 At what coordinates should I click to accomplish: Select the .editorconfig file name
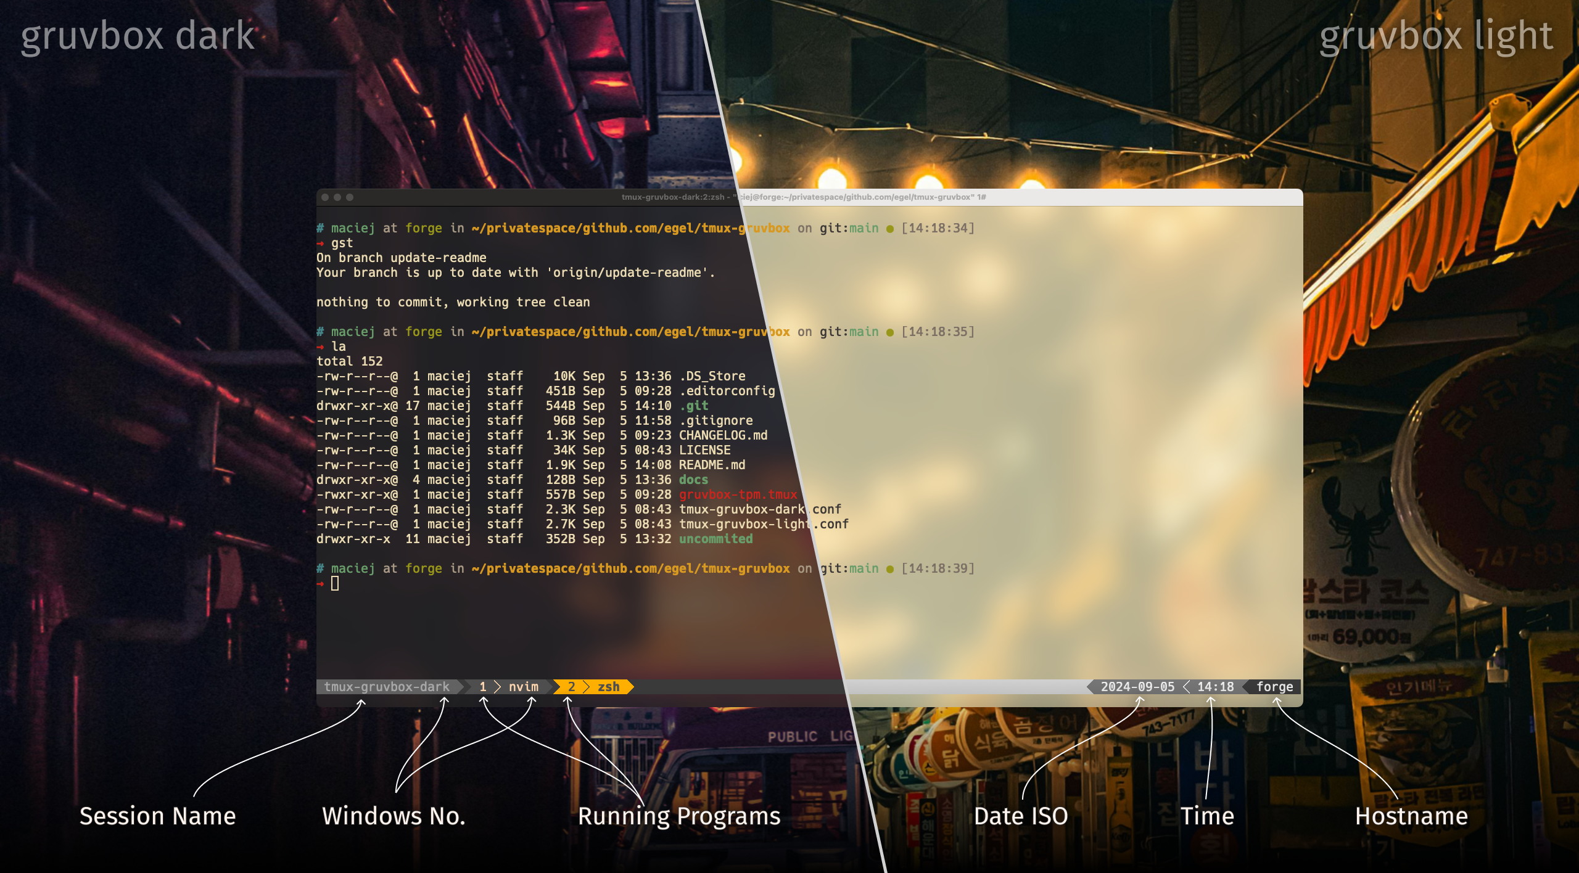point(727,391)
